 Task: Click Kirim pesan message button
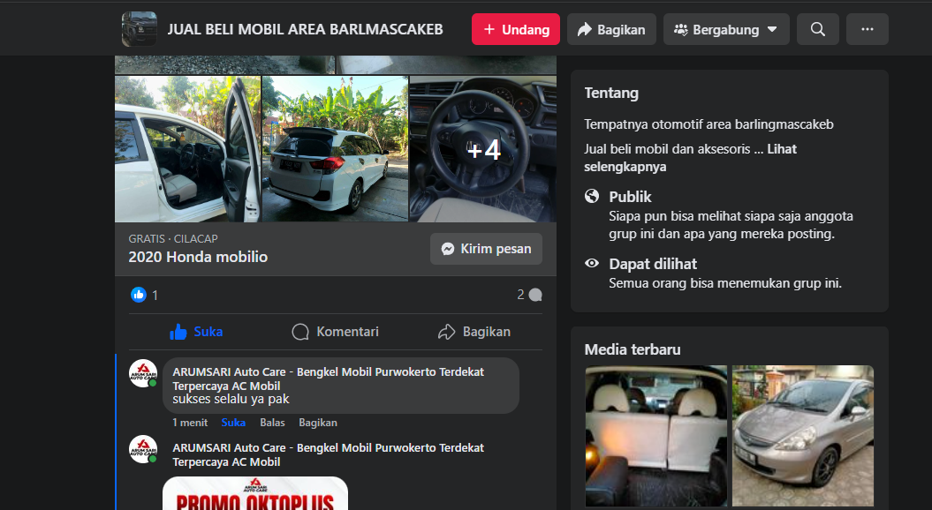click(x=486, y=249)
